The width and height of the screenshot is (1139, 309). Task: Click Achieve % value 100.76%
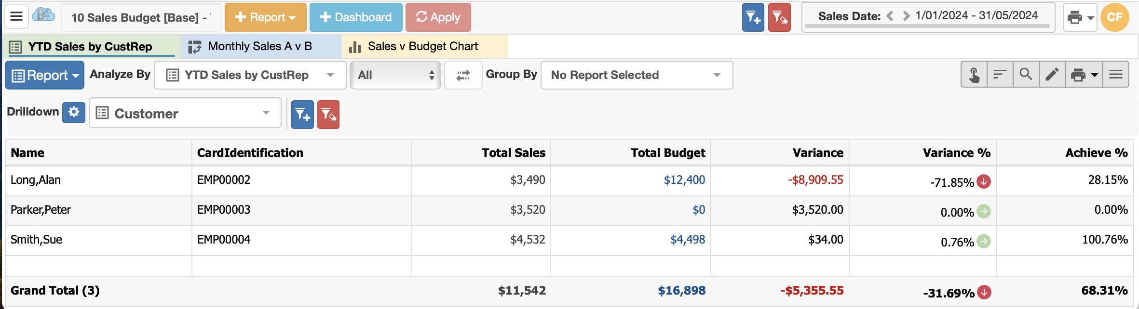tap(1105, 240)
